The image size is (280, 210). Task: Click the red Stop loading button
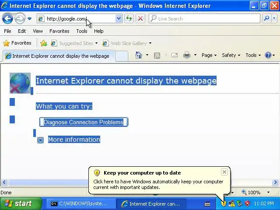[140, 18]
